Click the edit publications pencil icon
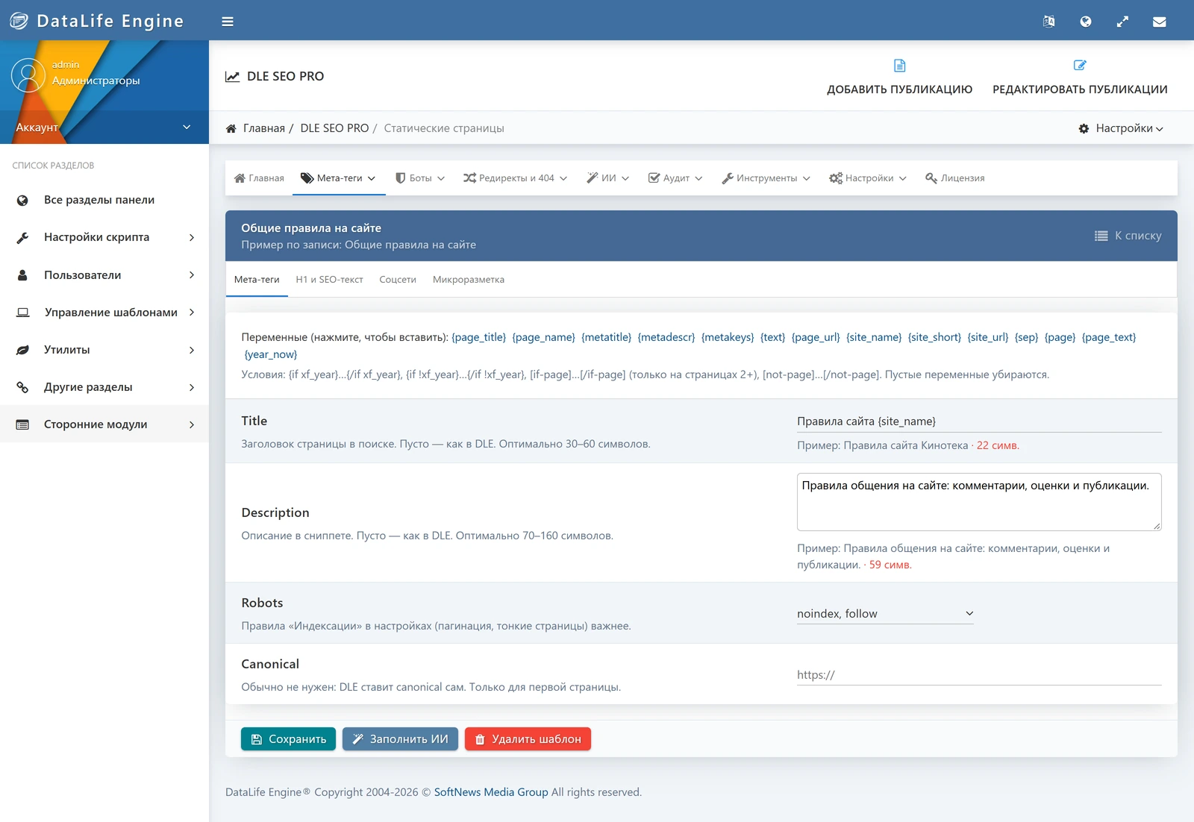 pos(1080,66)
